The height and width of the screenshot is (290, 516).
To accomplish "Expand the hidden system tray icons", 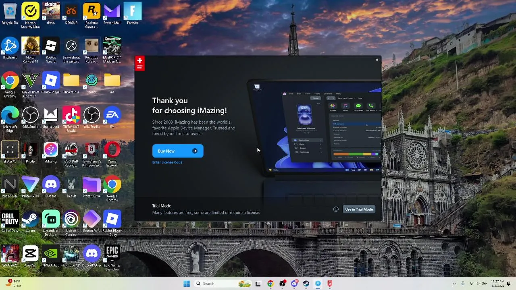I will [x=454, y=284].
